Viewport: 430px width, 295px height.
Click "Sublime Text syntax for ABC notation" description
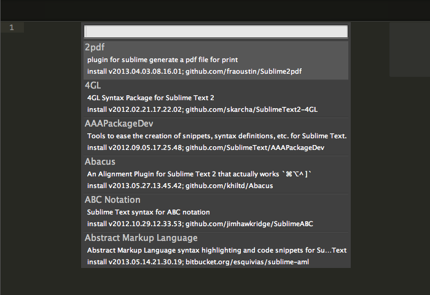149,212
